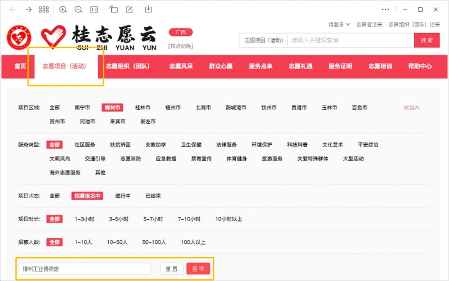Choose 其他 service type

[x=100, y=173]
